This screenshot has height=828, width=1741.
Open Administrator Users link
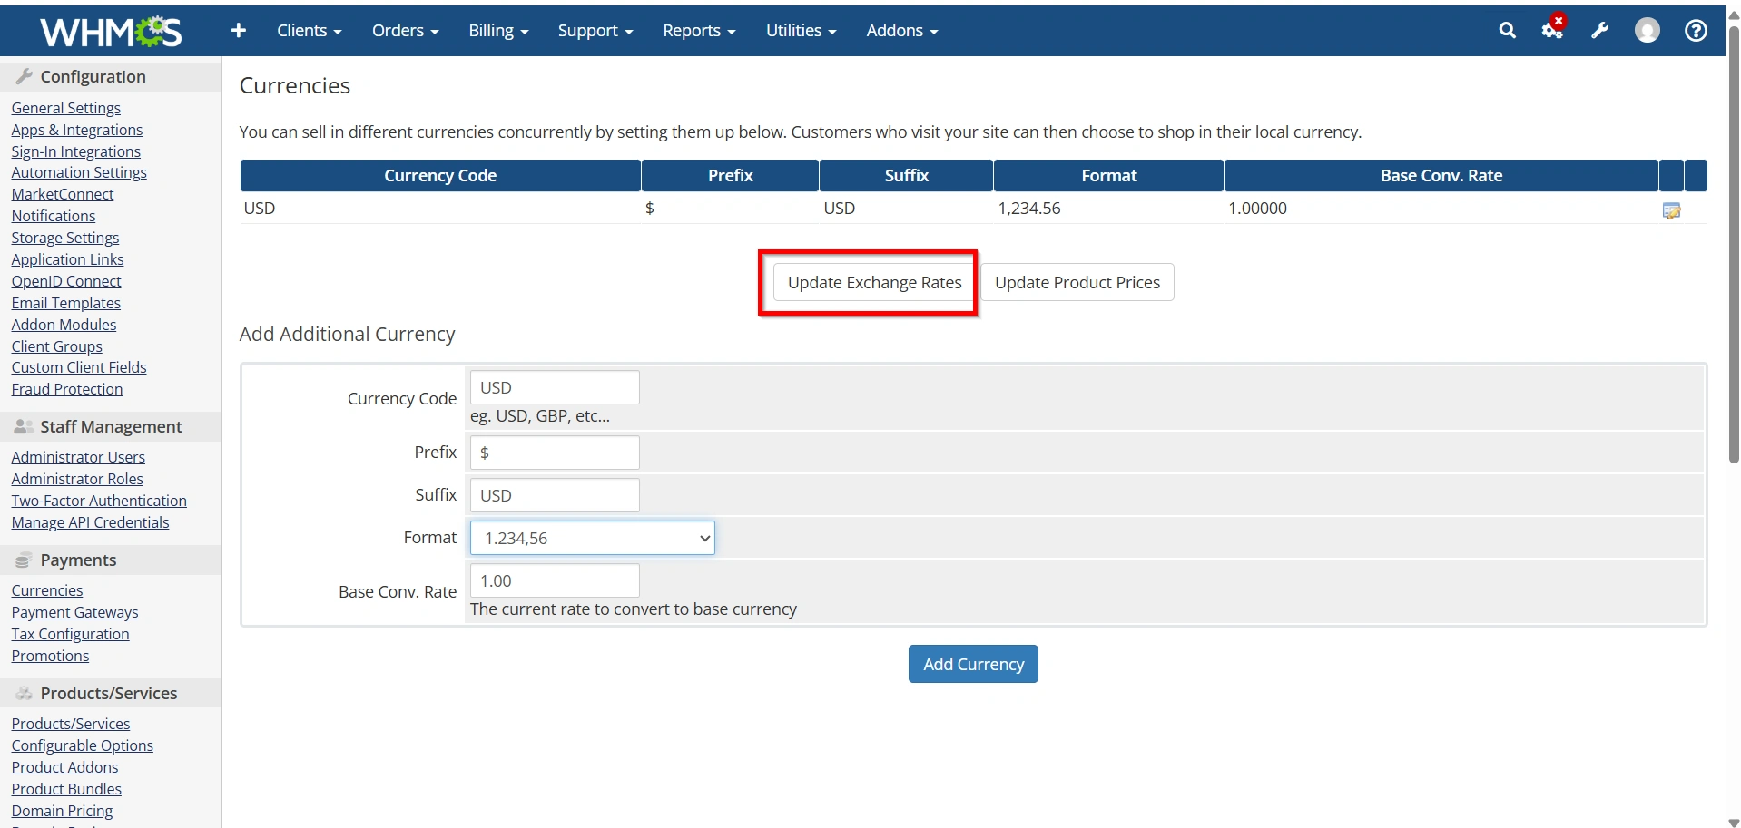(78, 457)
